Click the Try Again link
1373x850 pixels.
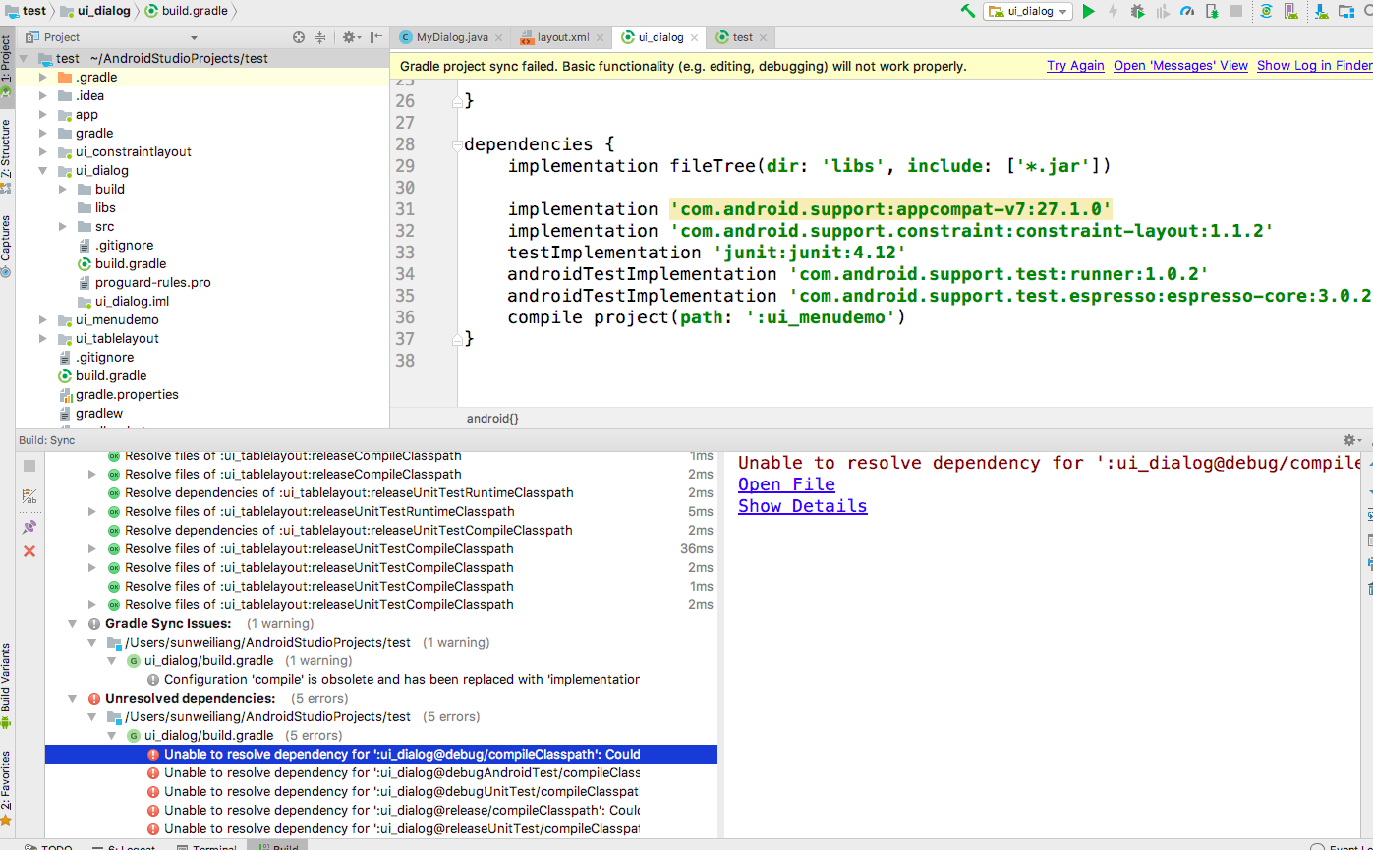1075,66
